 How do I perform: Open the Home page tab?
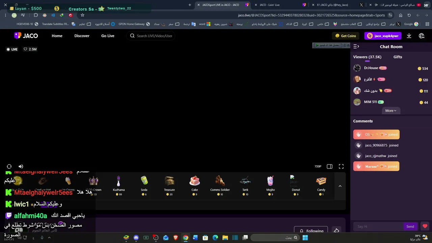[x=57, y=36]
